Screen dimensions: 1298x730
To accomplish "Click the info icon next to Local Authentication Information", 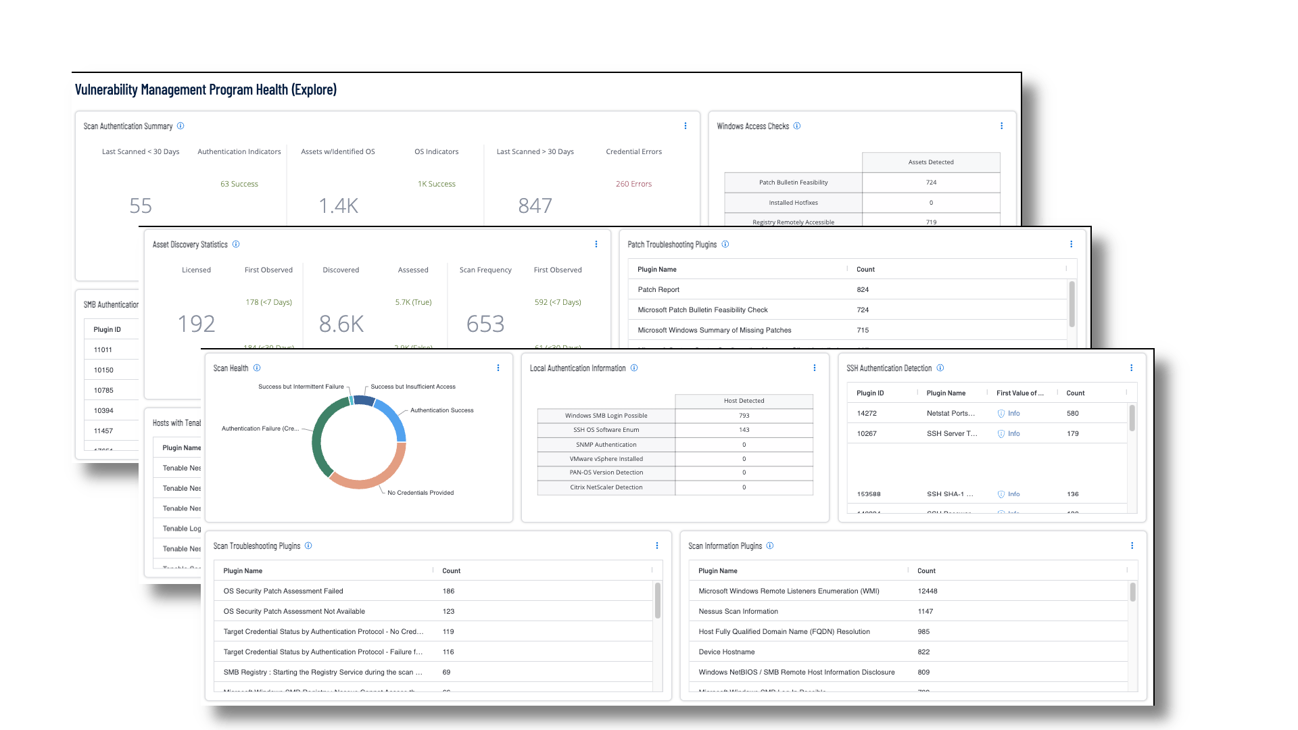I will point(634,368).
